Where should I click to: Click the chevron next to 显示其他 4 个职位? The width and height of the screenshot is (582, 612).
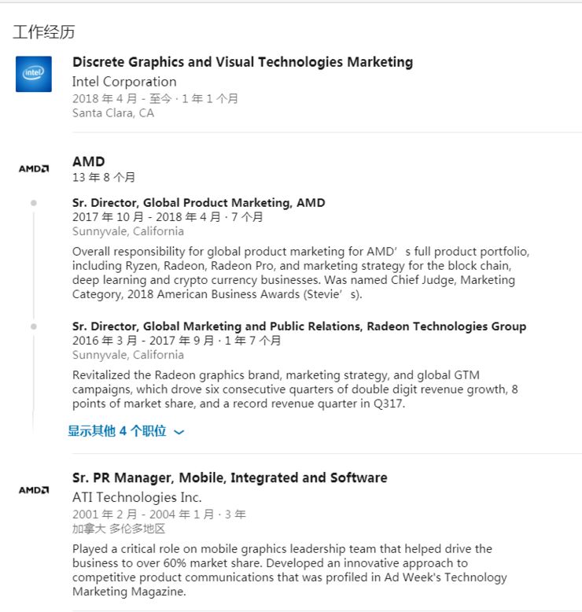179,432
